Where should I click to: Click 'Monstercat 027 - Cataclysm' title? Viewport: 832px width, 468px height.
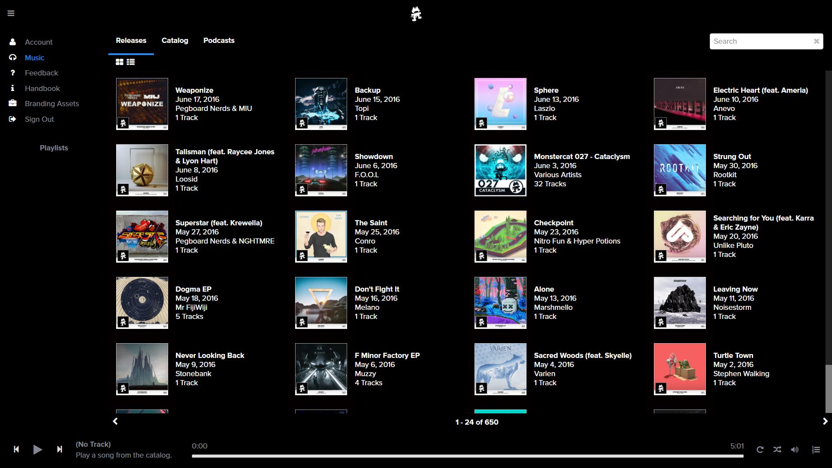point(582,156)
